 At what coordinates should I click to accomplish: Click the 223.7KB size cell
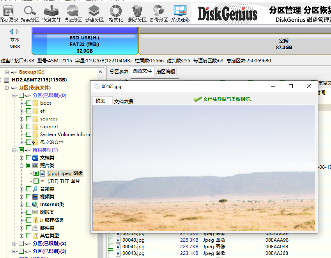pyautogui.click(x=189, y=246)
